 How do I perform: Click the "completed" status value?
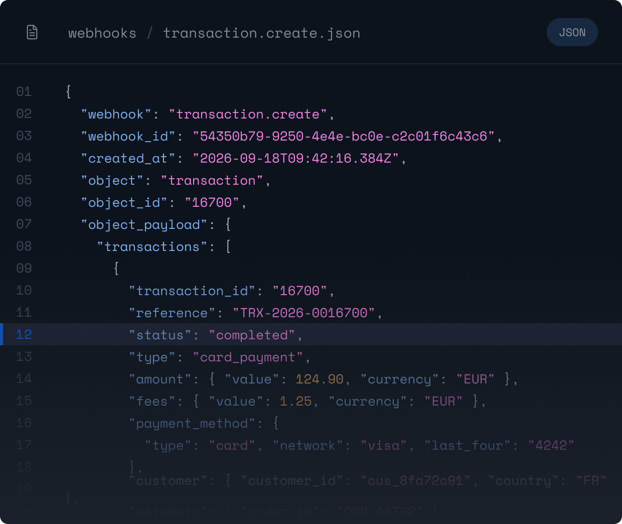252,335
